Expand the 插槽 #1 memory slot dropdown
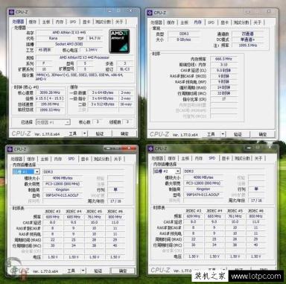The width and height of the screenshot is (286, 284). click(x=37, y=171)
